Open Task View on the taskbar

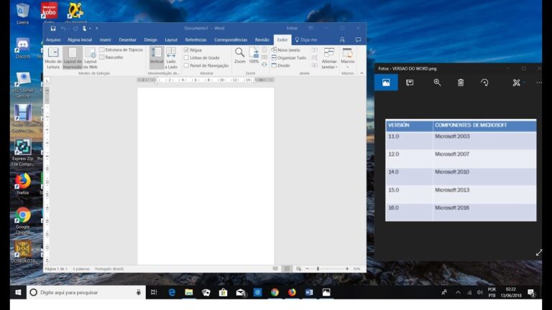(x=154, y=293)
